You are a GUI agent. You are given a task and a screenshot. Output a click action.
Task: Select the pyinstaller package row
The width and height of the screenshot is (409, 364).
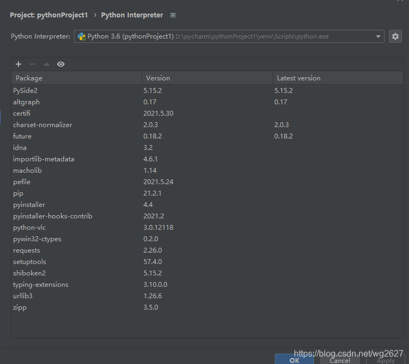[207, 205]
